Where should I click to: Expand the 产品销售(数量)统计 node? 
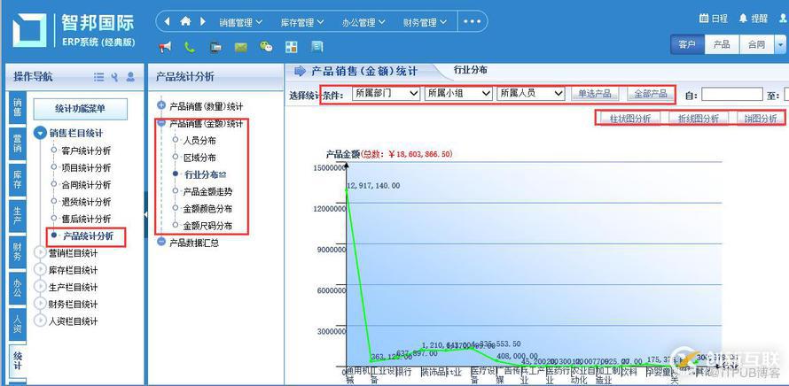161,106
